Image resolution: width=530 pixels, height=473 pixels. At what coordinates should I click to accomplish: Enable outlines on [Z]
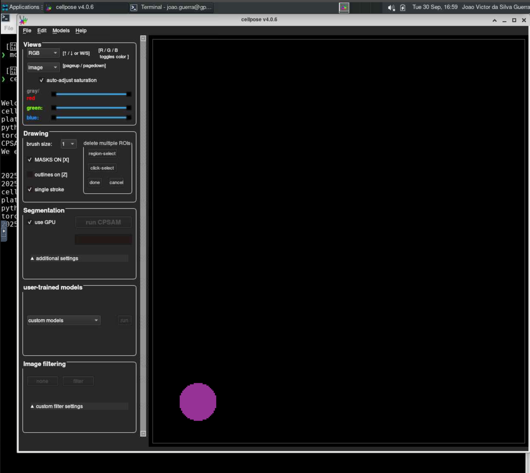(30, 175)
